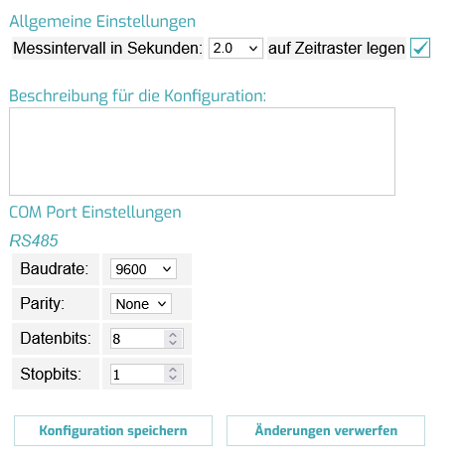Click the Messintervall in Sekunden label
This screenshot has height=469, width=460.
point(107,49)
